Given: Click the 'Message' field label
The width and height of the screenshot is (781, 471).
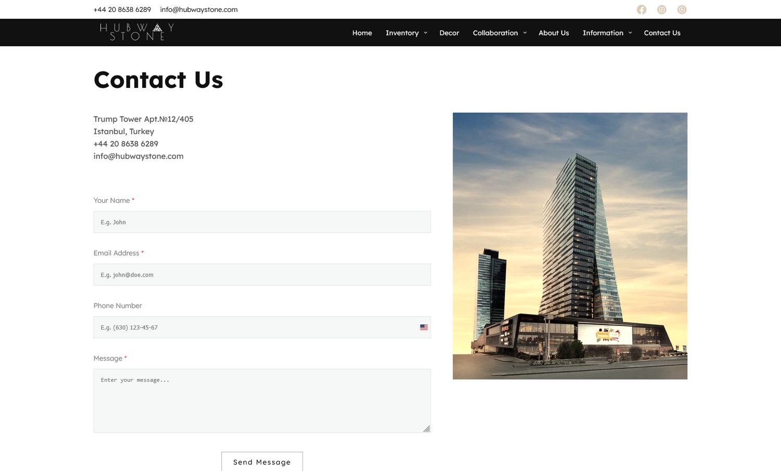Looking at the screenshot, I should coord(108,358).
